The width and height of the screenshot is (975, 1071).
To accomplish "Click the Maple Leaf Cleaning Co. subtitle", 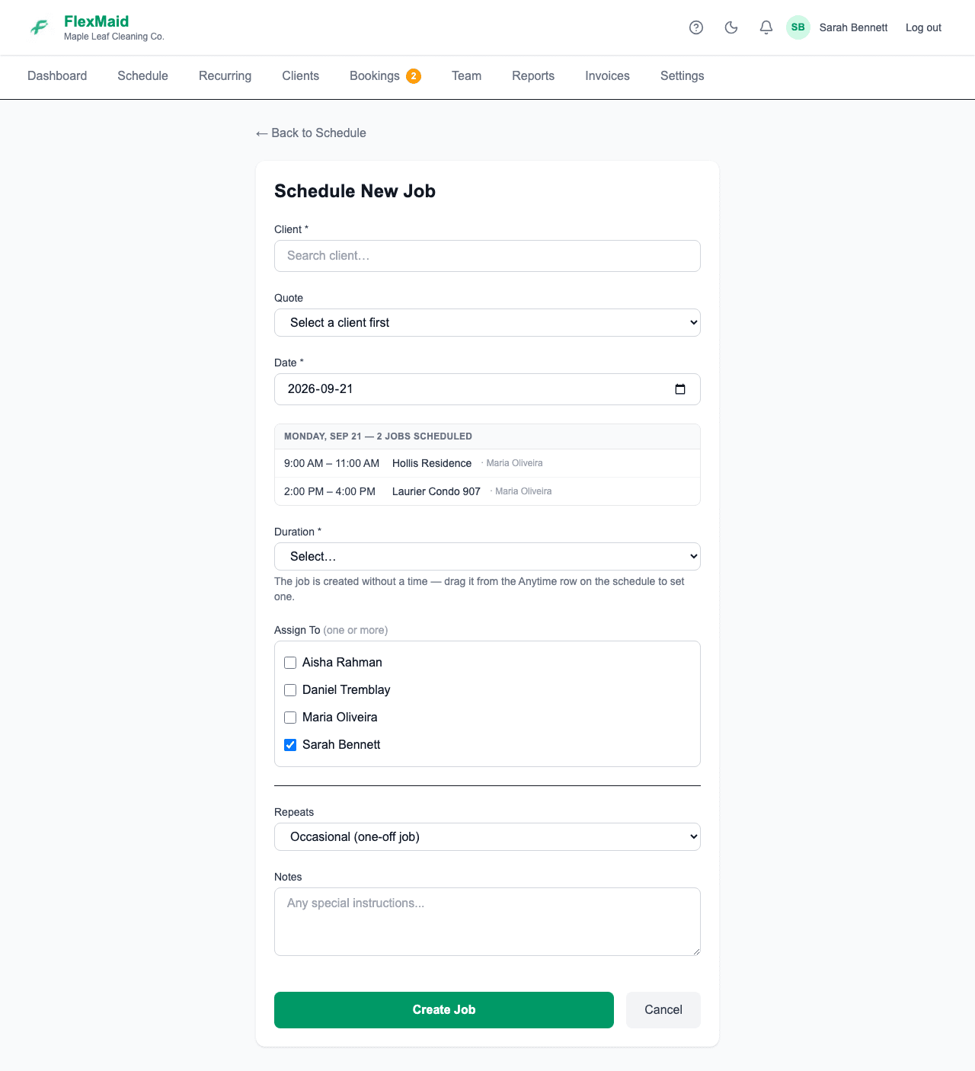I will pos(114,37).
